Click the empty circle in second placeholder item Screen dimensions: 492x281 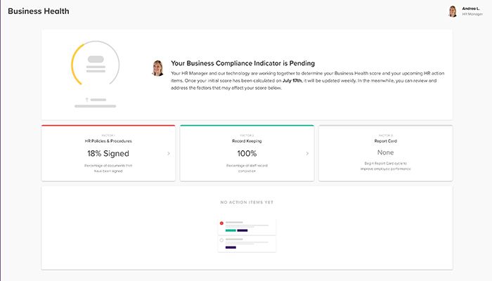coord(221,240)
